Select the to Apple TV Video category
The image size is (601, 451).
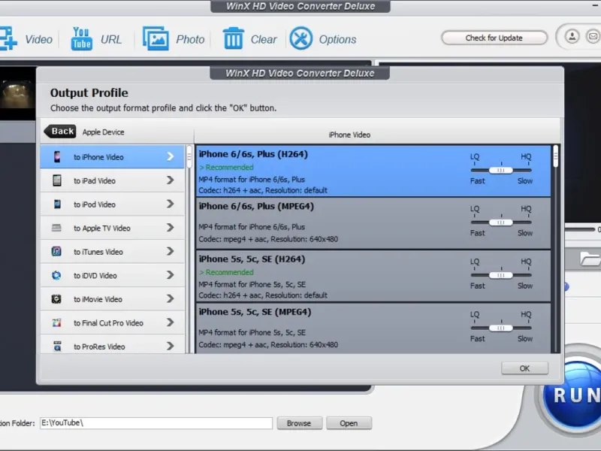point(112,228)
